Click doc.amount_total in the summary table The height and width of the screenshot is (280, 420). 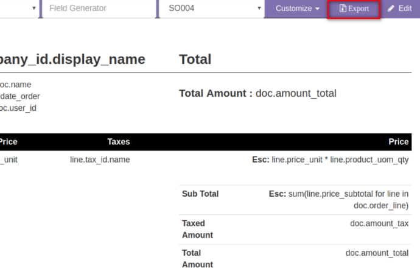377,253
